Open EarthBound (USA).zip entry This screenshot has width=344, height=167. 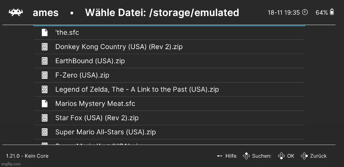(90, 61)
